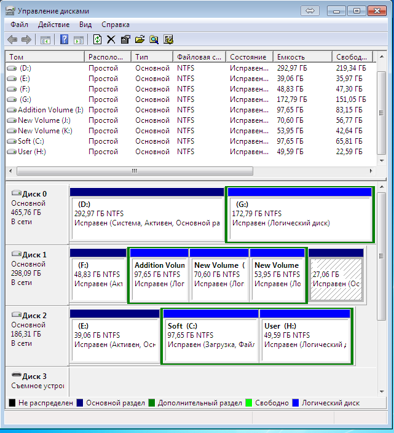Sort by the Тип column header
The width and height of the screenshot is (394, 433).
coord(152,57)
